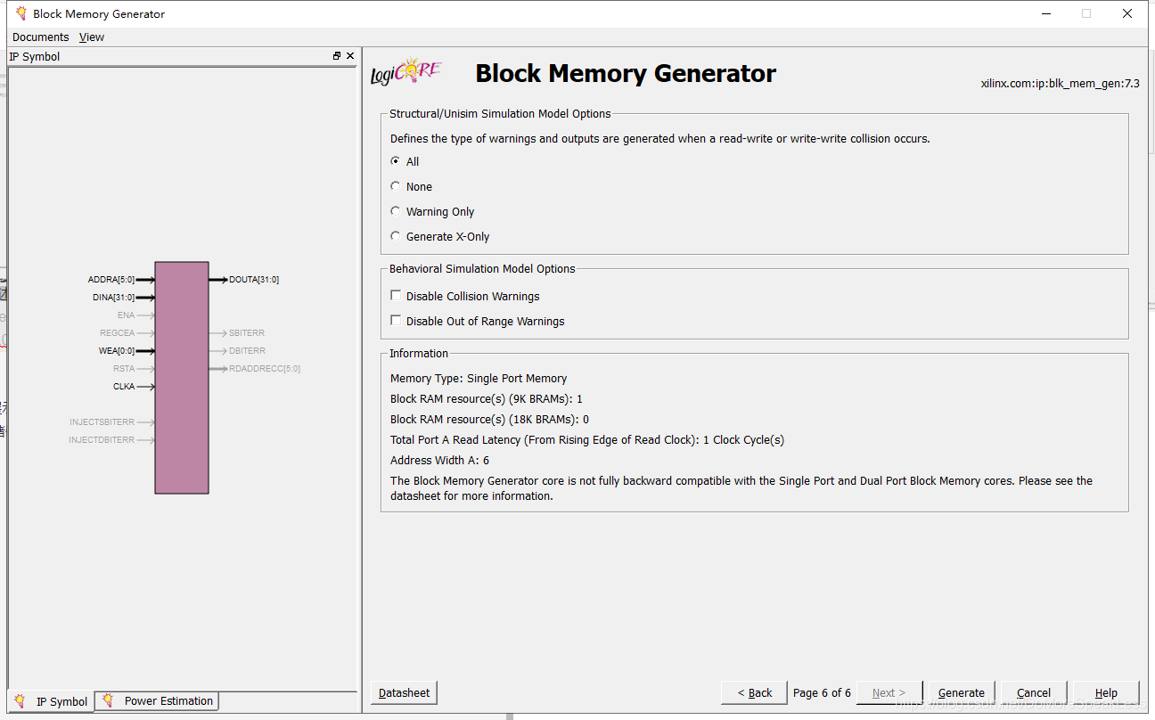Click the REGCEA port label
The height and width of the screenshot is (720, 1155).
pyautogui.click(x=118, y=333)
